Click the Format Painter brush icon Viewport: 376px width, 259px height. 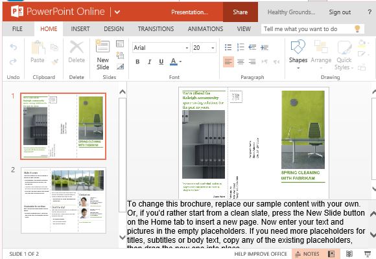tap(55, 62)
